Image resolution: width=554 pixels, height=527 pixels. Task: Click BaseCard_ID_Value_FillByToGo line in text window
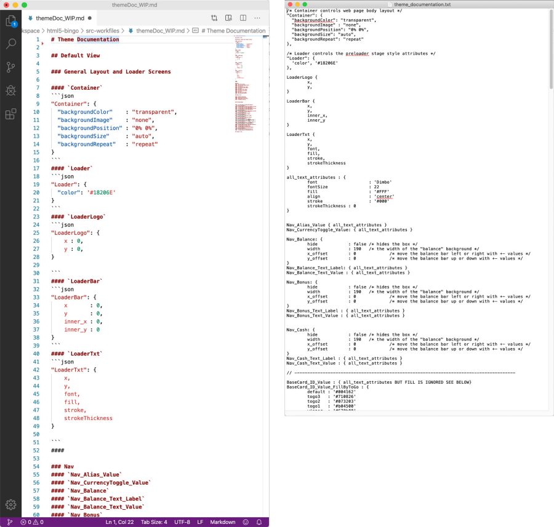(x=327, y=387)
